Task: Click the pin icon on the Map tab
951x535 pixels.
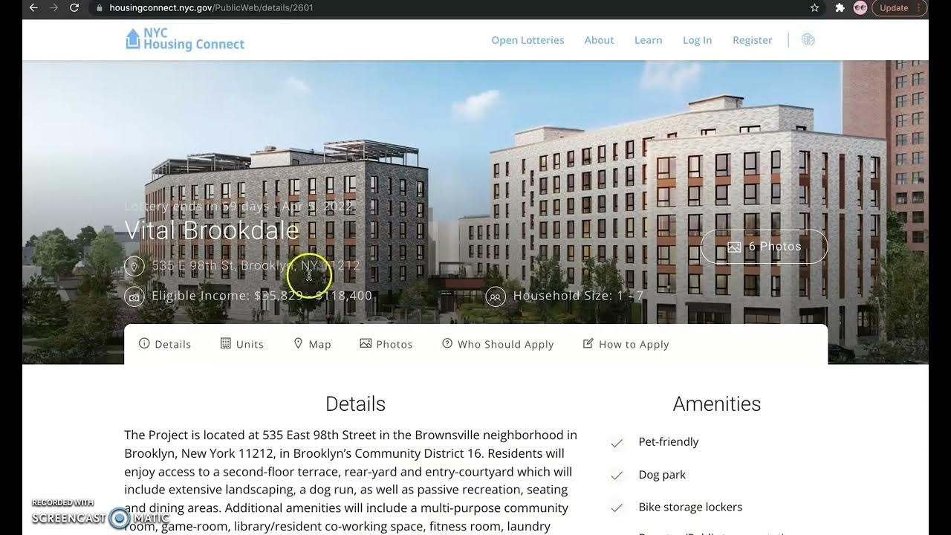Action: tap(298, 343)
